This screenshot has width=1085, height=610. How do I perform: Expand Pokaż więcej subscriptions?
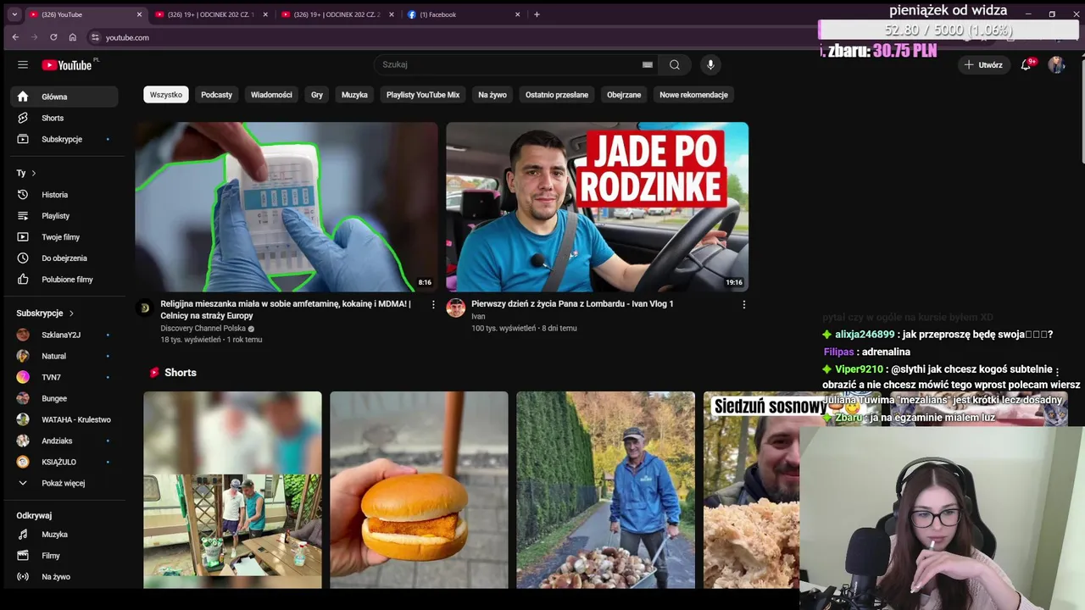coord(64,483)
